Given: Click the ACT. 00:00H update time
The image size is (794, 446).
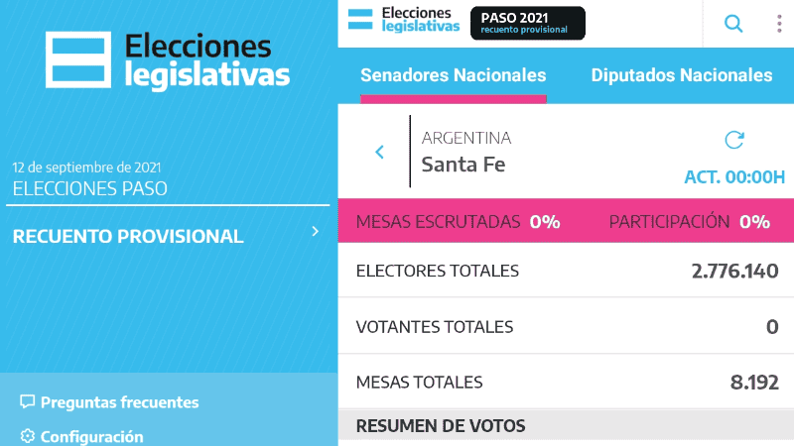Looking at the screenshot, I should [x=734, y=177].
